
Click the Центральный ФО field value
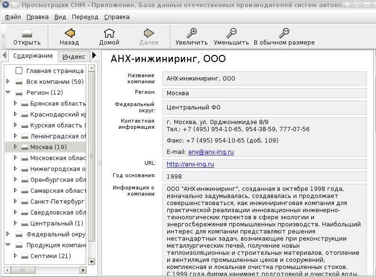(x=194, y=108)
